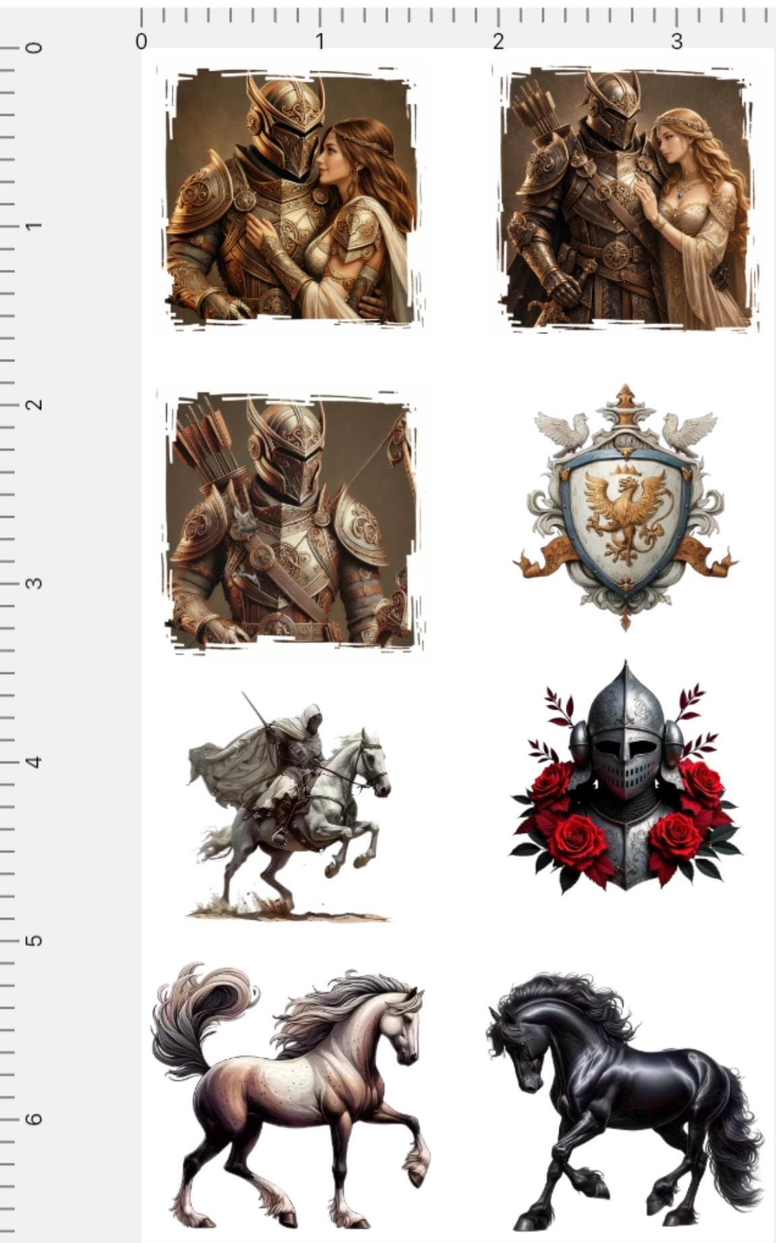Click the number 5 on left ruler

34,941
